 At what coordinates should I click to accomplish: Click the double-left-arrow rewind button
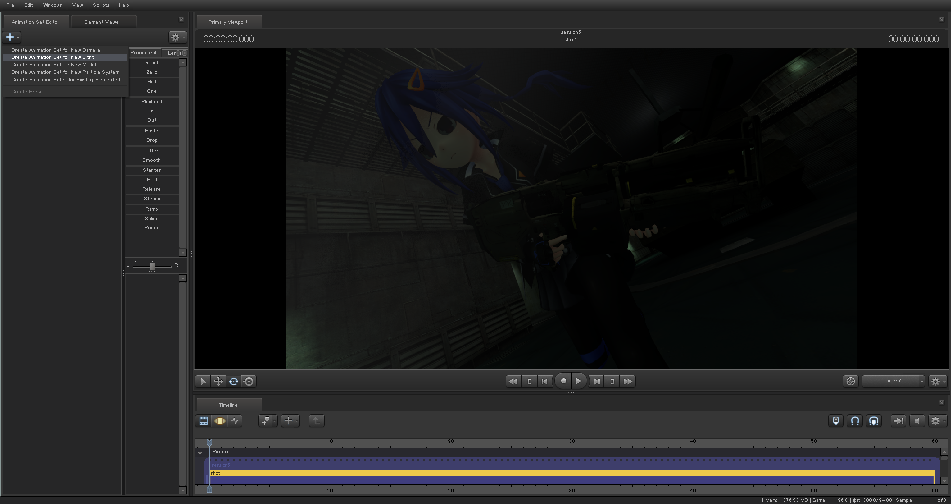[513, 381]
